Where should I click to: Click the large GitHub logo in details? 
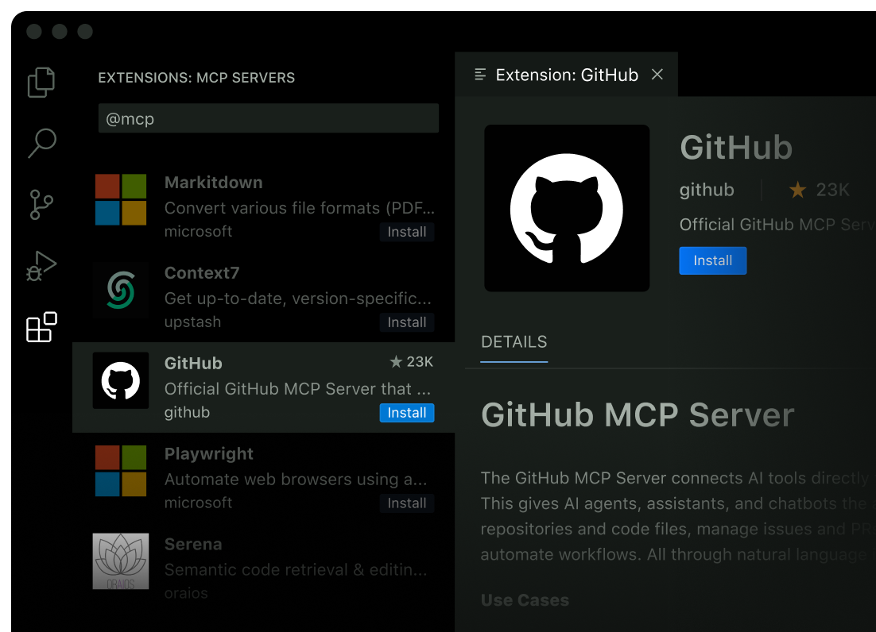tap(567, 208)
